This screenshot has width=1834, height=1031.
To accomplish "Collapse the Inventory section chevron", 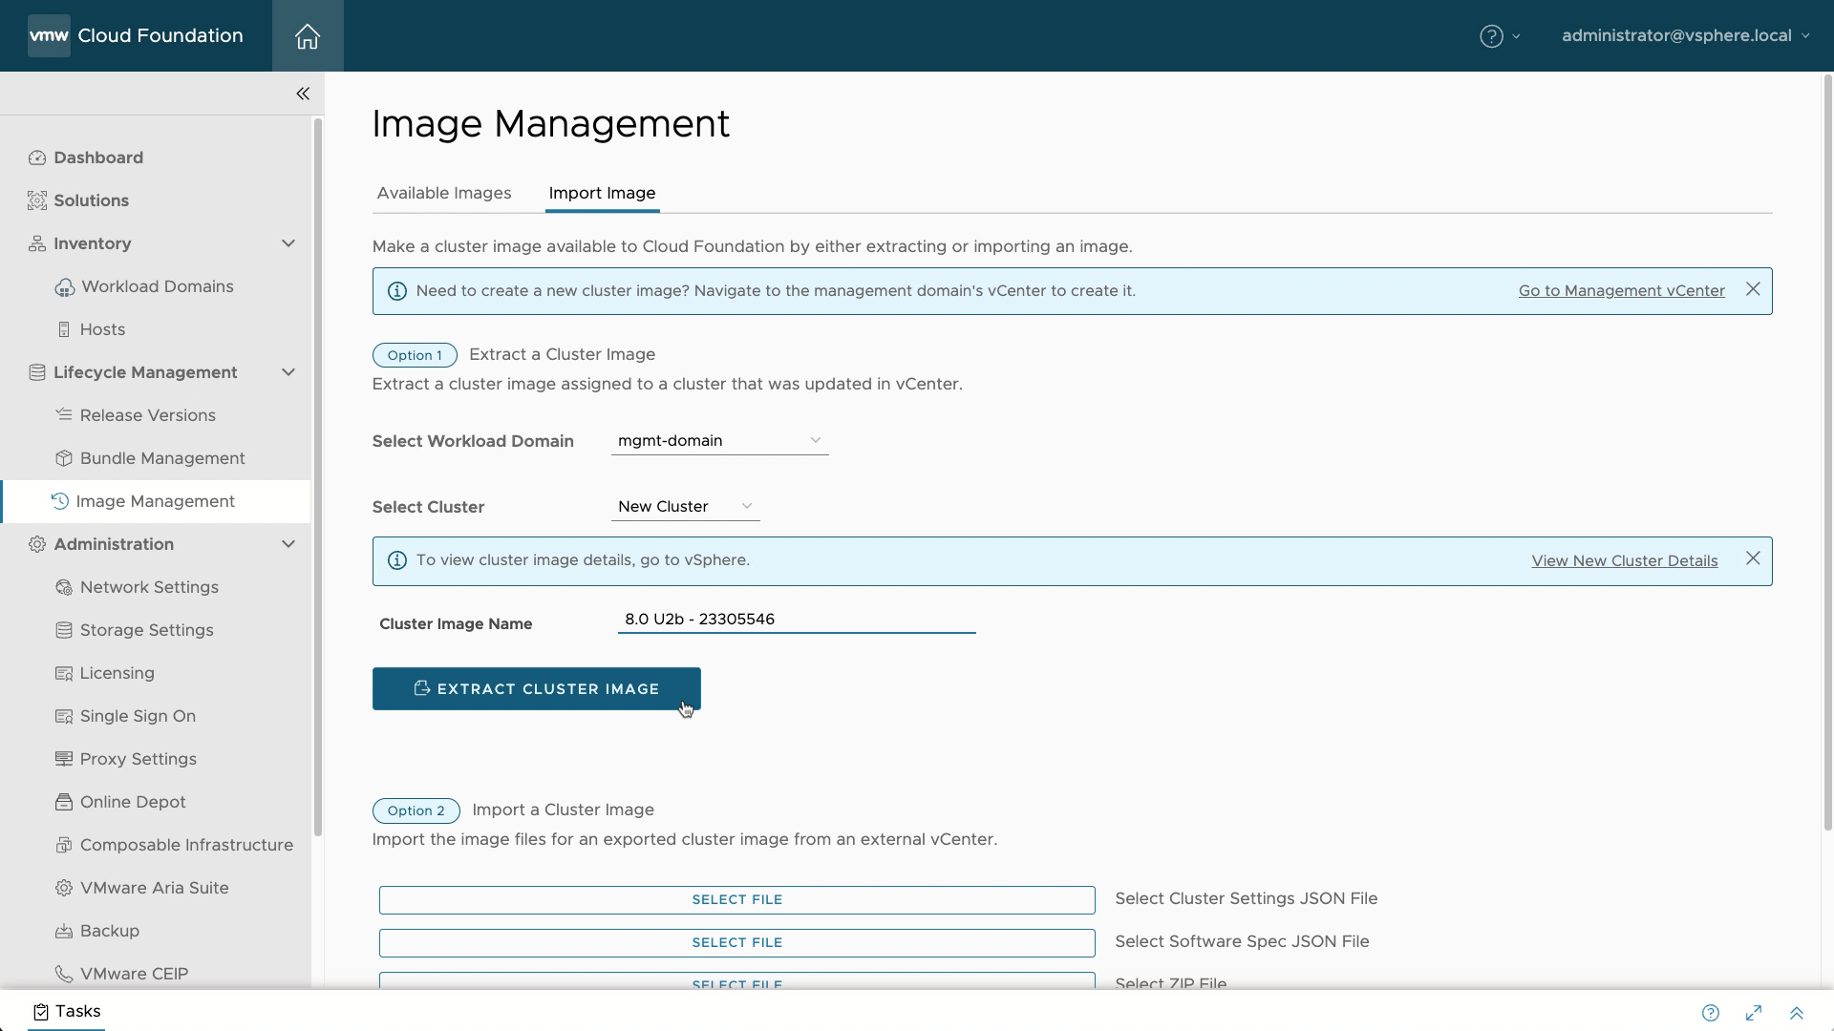I will pos(288,243).
